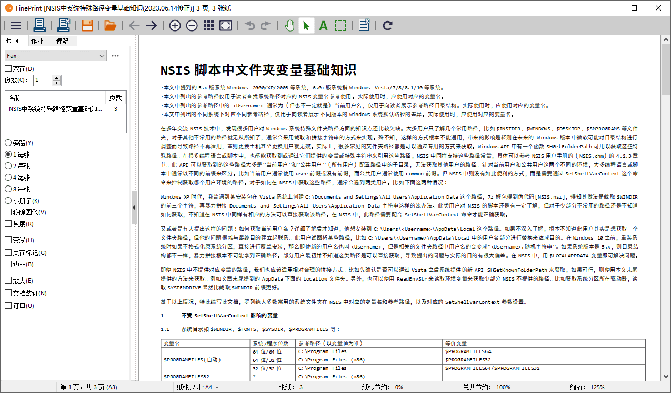Switch to the 作业 tab
671x393 pixels.
pos(37,41)
